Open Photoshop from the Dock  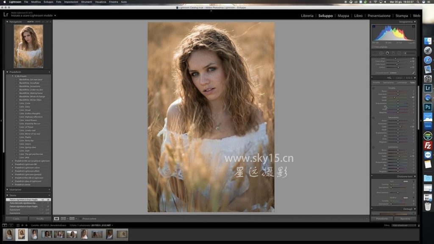(x=428, y=107)
